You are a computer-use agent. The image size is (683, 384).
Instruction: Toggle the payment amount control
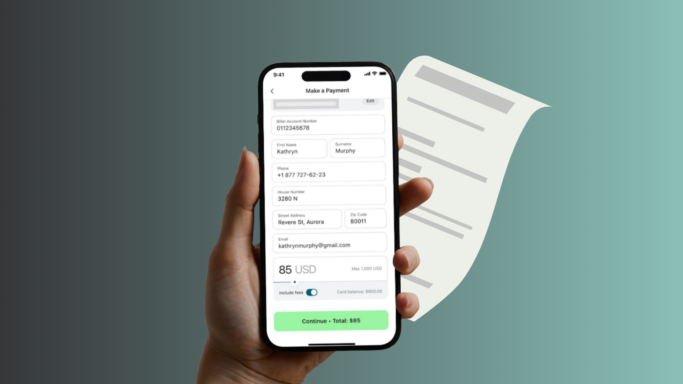(295, 282)
